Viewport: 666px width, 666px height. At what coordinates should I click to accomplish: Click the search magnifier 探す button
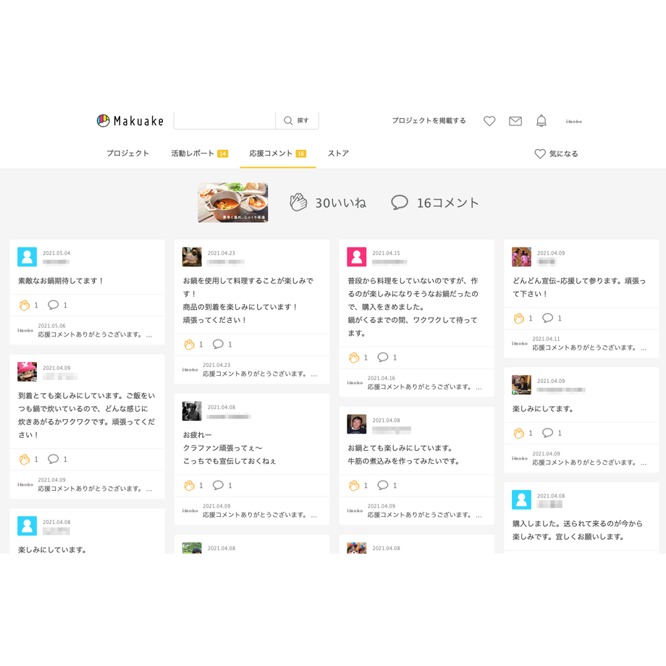pyautogui.click(x=297, y=121)
